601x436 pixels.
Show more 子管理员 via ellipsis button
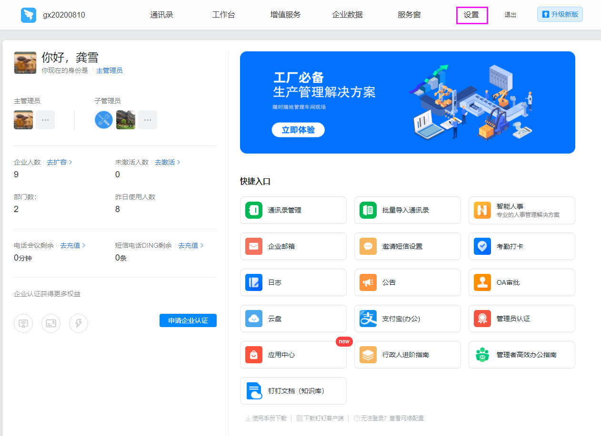(148, 120)
